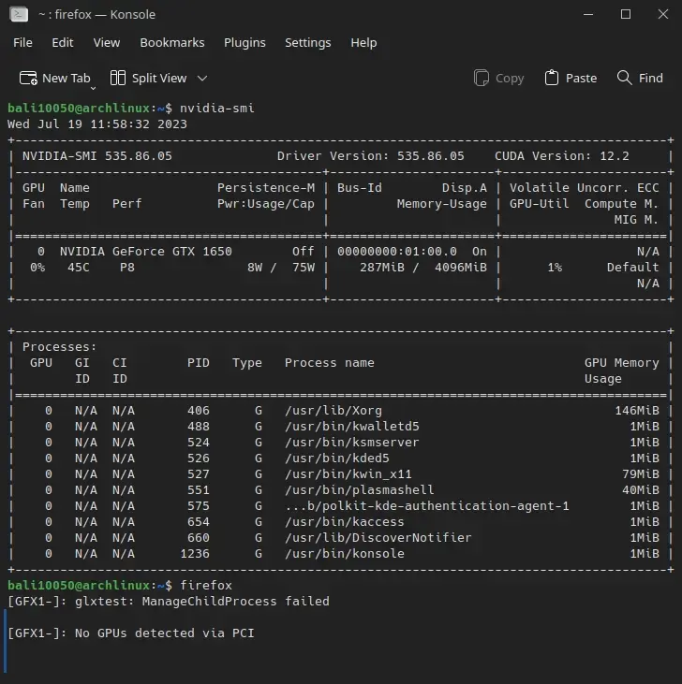This screenshot has height=684, width=682.
Task: Click the Memory-Usage column header
Action: point(442,204)
